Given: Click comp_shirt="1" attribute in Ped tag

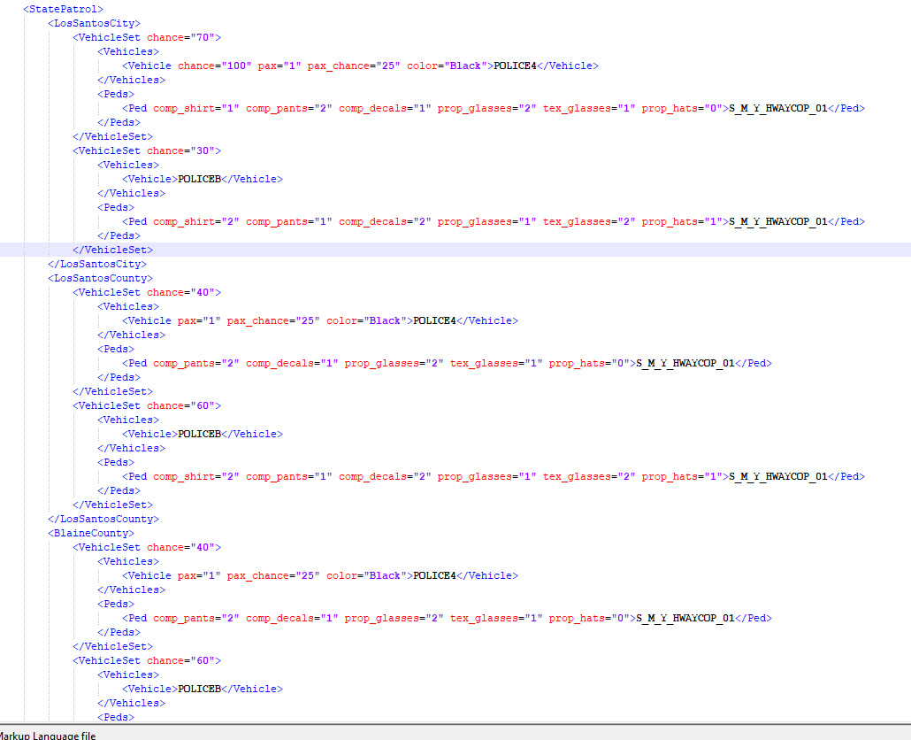Looking at the screenshot, I should [x=196, y=108].
